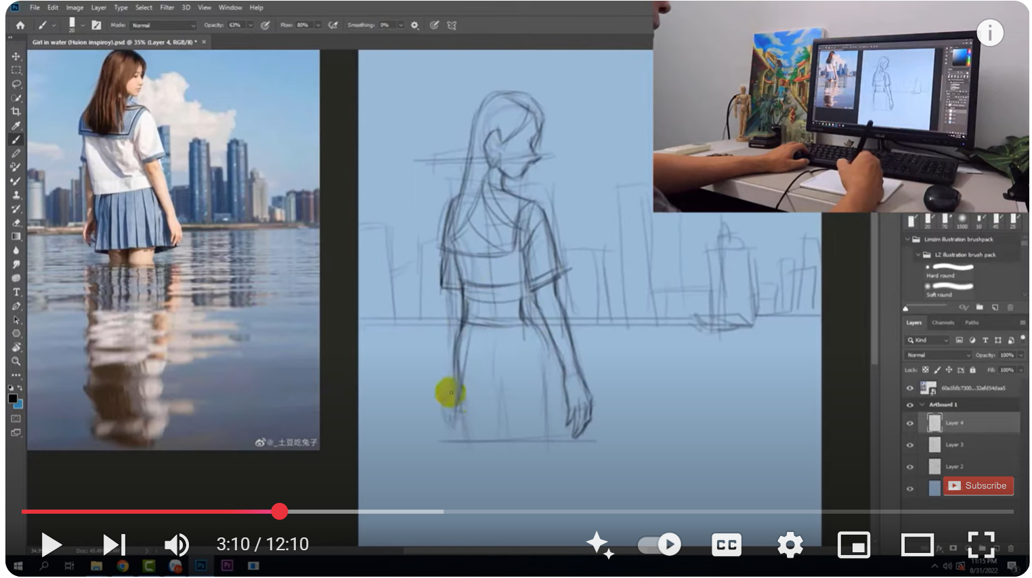Image resolution: width=1032 pixels, height=578 pixels.
Task: Open YouTube player settings gear
Action: click(x=790, y=544)
